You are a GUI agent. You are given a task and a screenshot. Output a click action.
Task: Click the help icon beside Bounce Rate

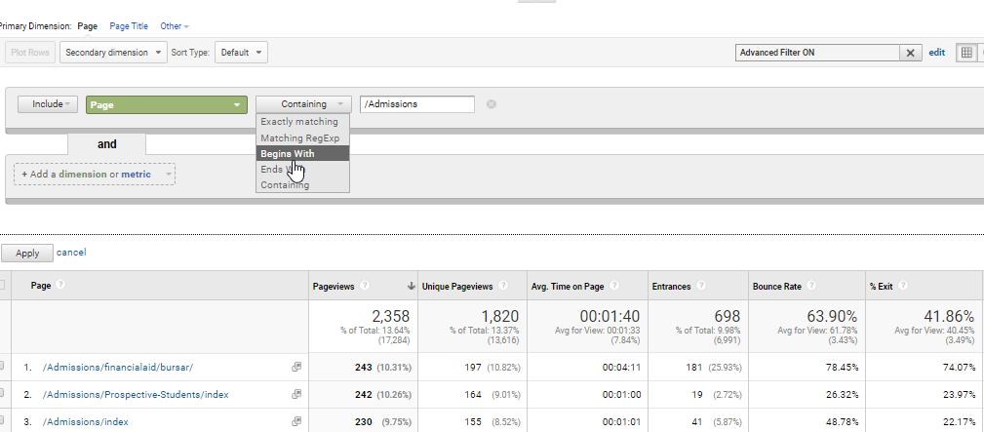click(x=810, y=286)
